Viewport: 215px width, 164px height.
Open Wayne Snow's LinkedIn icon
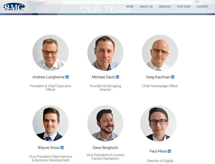tap(62, 148)
